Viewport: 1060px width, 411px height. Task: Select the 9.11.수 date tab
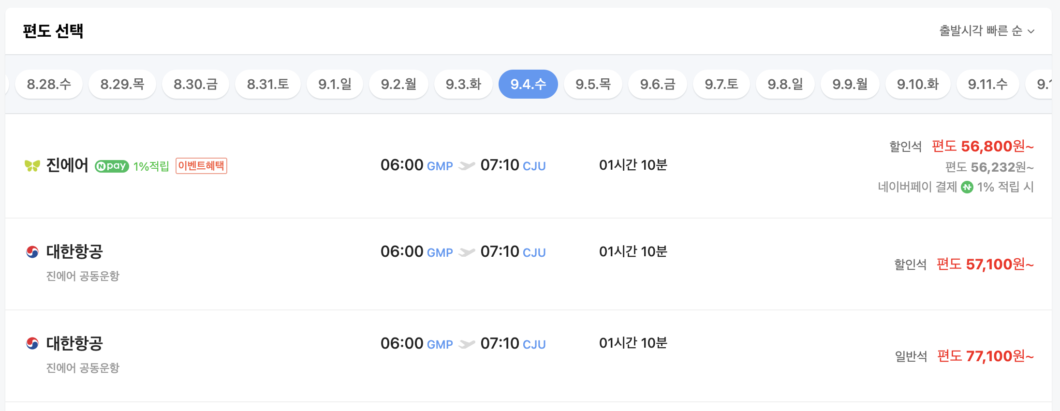987,84
